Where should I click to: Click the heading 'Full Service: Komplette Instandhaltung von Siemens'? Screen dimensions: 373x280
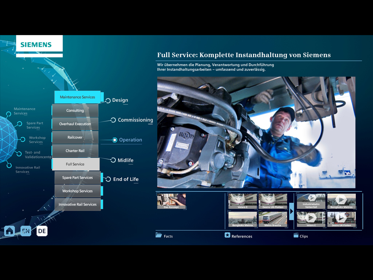244,55
